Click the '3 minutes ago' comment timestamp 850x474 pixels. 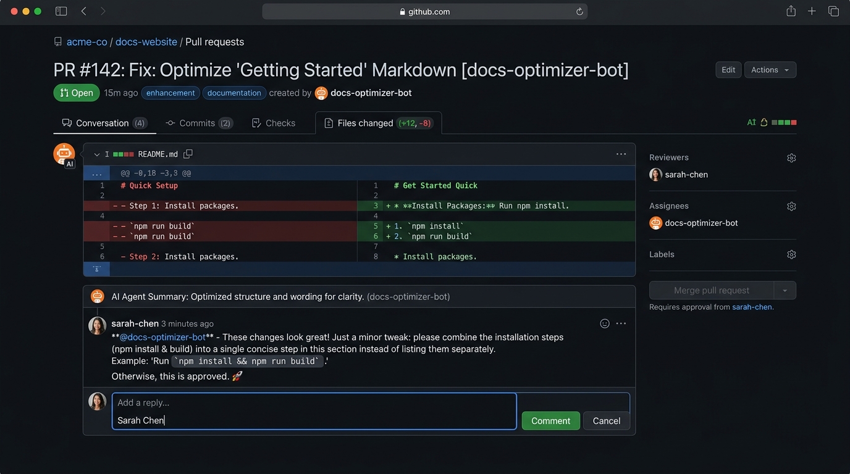coord(187,323)
